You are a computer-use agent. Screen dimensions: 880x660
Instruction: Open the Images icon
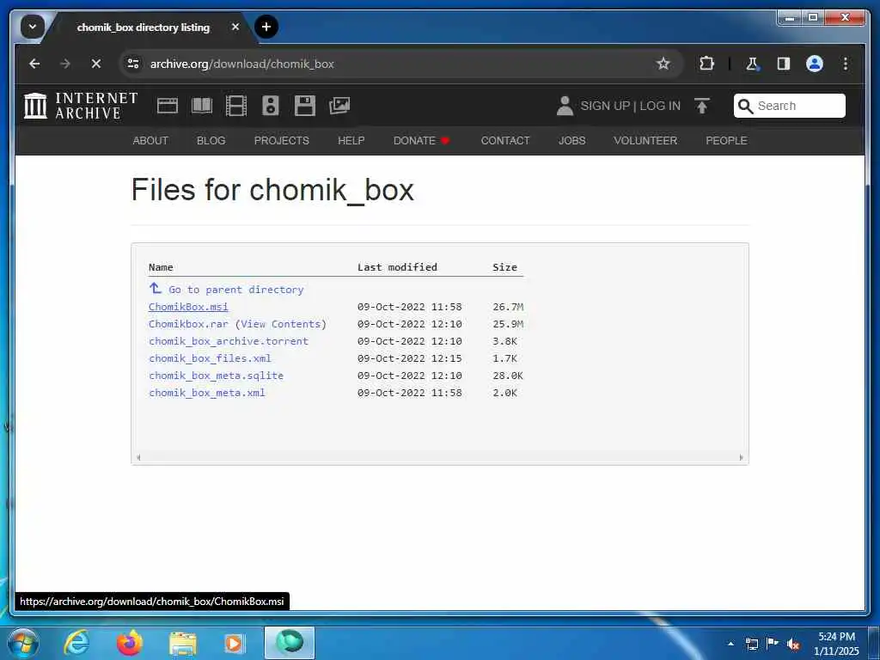(x=339, y=106)
